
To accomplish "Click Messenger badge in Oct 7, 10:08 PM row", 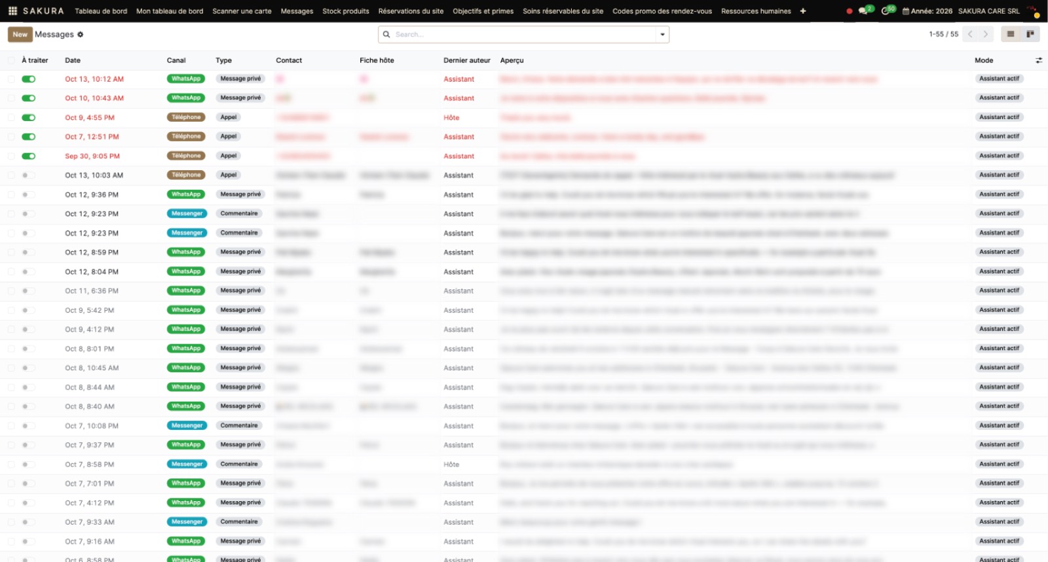I will pyautogui.click(x=187, y=426).
